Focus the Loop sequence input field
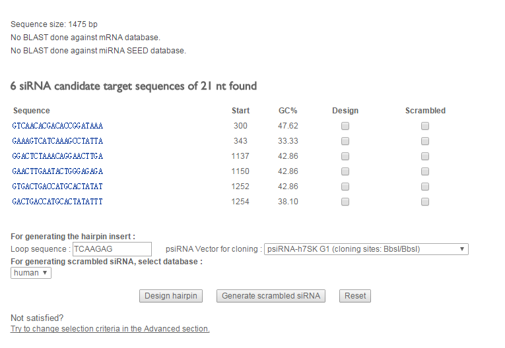The height and width of the screenshot is (348, 505). 112,249
